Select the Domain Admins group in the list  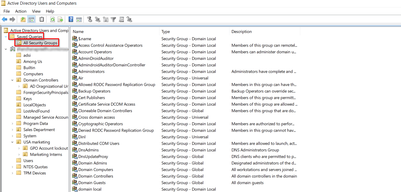92,163
